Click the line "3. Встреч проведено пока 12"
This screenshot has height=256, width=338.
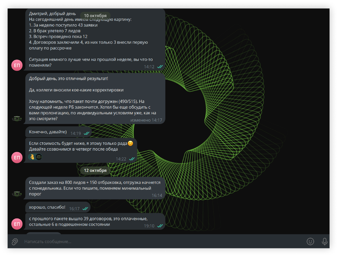58,37
